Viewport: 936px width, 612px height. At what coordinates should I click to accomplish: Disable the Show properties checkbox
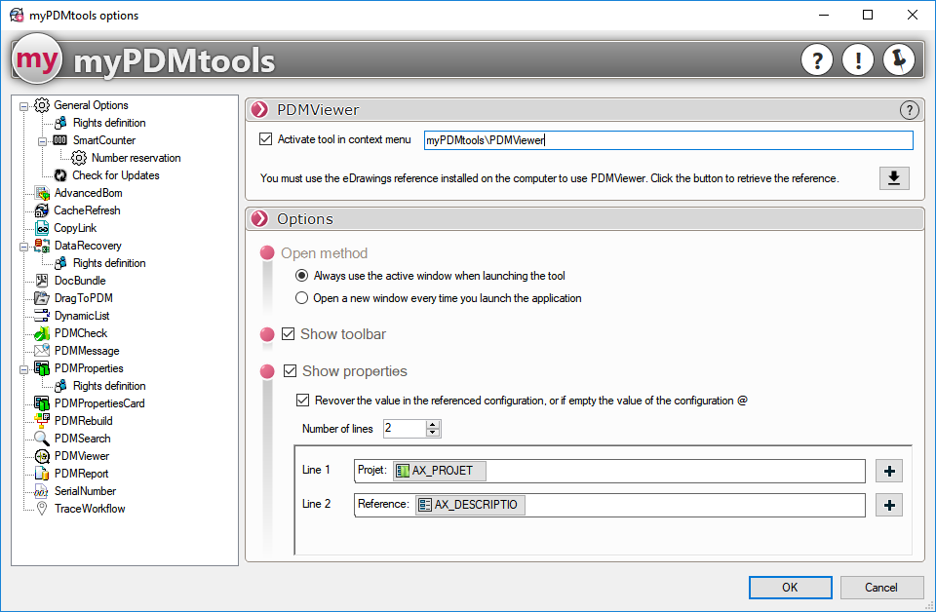[x=290, y=371]
